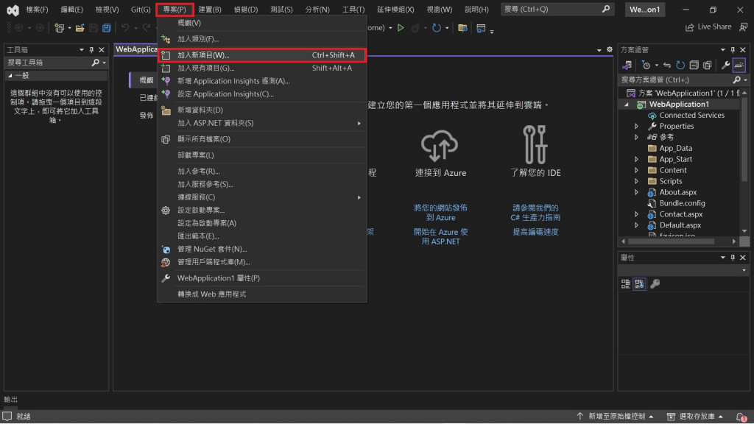Click the find in files folder icon
Image resolution: width=754 pixels, height=424 pixels.
coord(462,28)
